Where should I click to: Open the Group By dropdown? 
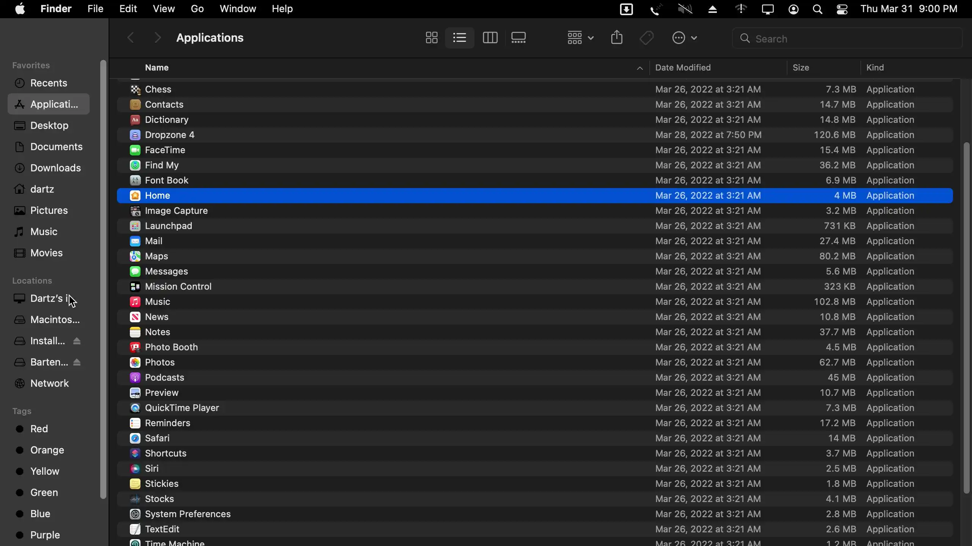[x=580, y=38]
